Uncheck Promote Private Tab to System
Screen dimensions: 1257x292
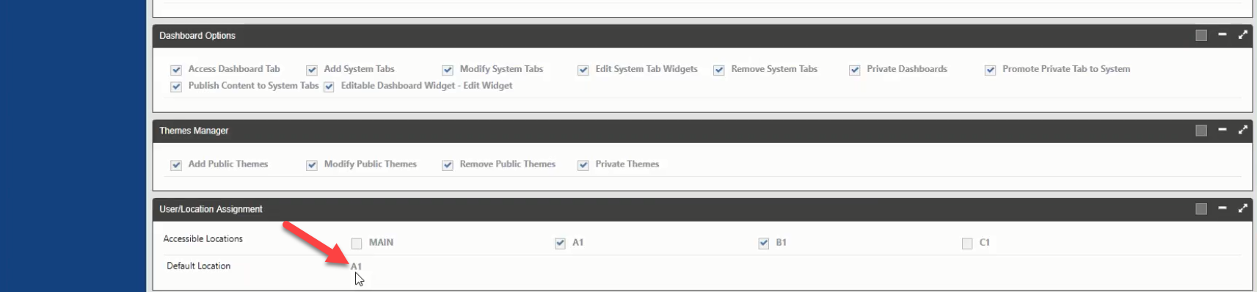coord(991,70)
